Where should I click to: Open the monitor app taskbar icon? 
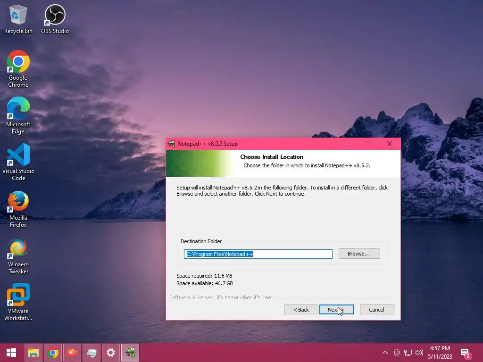92,353
